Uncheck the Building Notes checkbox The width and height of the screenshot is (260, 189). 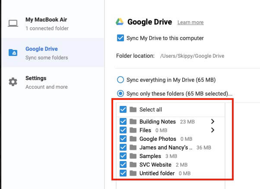point(123,121)
